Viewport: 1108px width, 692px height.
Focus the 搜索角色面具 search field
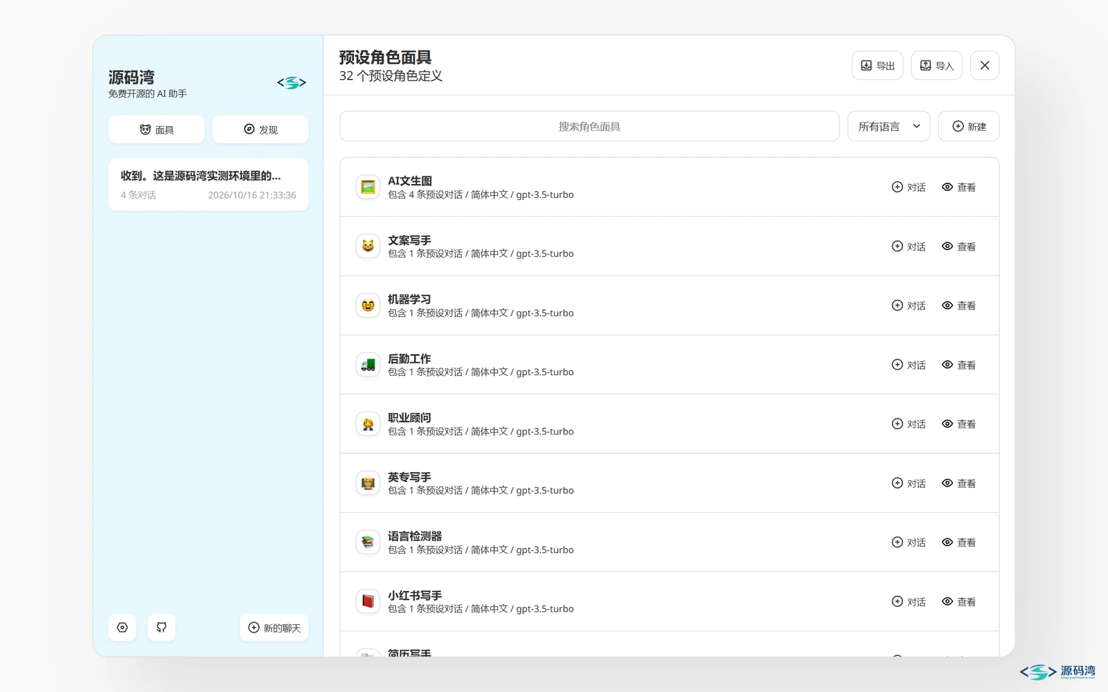point(589,127)
